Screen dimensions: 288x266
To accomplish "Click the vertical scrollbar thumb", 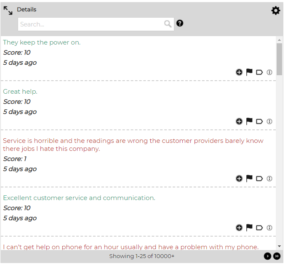I will coord(279,59).
